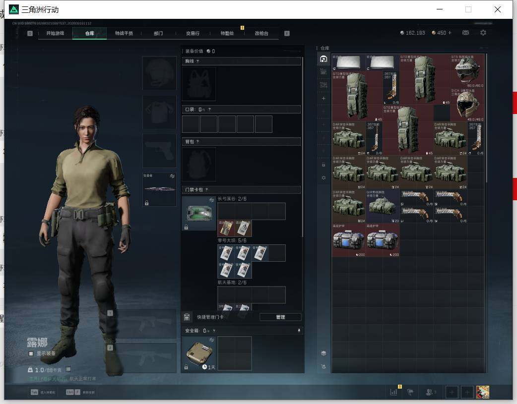Open warehouse sidebar gear settings
This screenshot has width=517, height=404.
click(323, 177)
